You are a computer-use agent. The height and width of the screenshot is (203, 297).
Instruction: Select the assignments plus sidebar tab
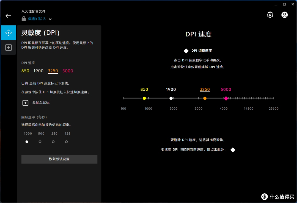[9, 48]
